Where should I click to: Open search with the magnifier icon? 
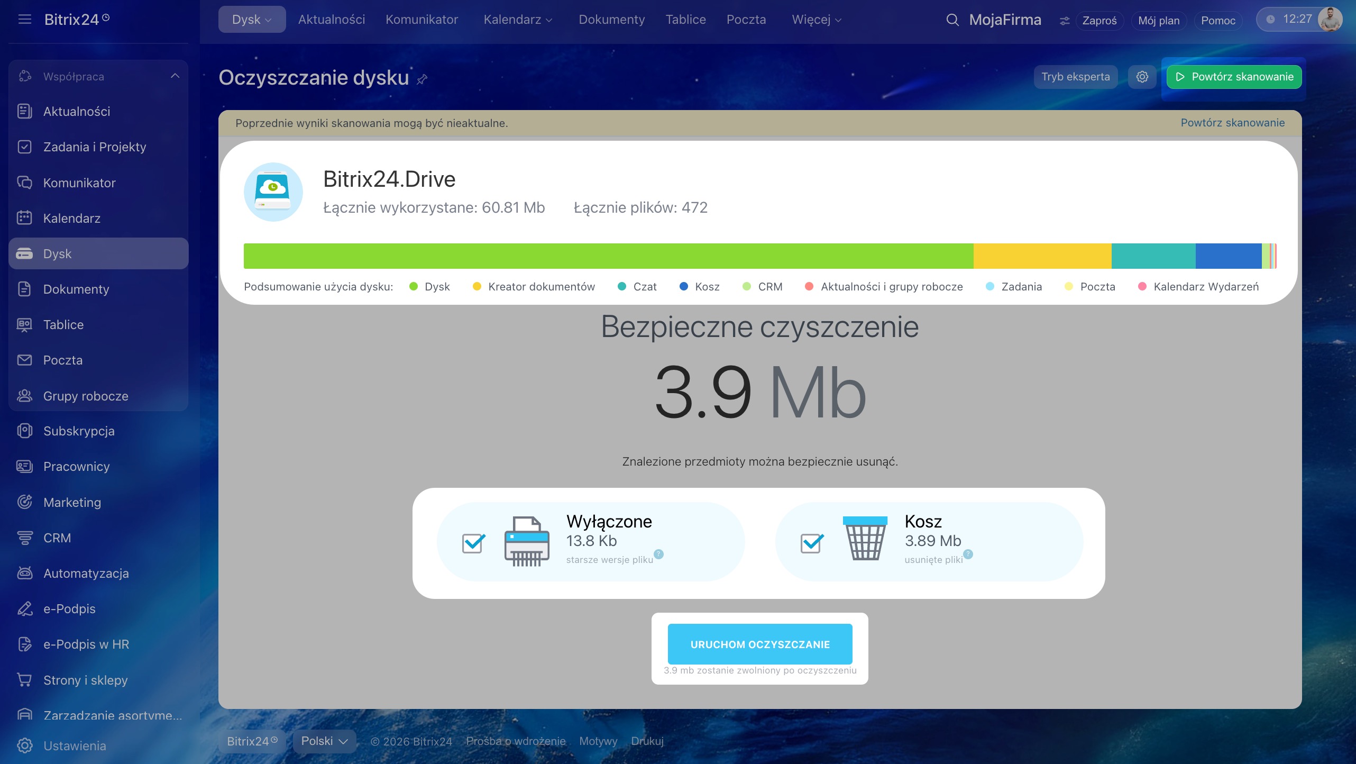point(952,20)
